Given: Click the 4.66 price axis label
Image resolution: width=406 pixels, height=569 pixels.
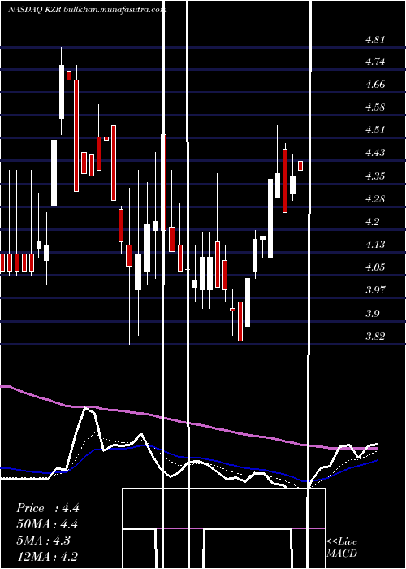Looking at the screenshot, I should [x=375, y=85].
